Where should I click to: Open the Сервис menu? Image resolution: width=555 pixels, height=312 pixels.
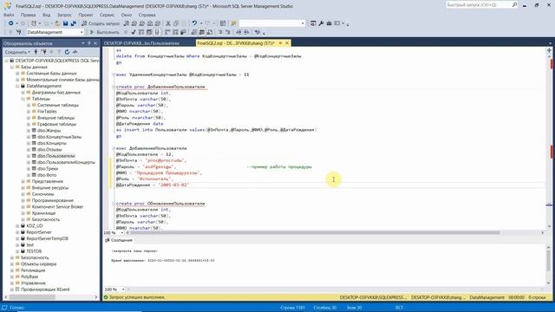(107, 15)
